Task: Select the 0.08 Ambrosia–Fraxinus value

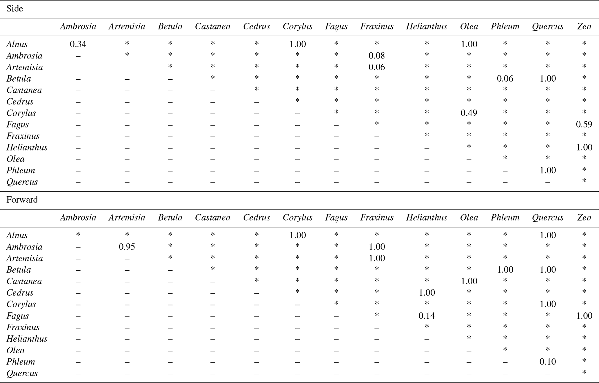Action: point(377,56)
